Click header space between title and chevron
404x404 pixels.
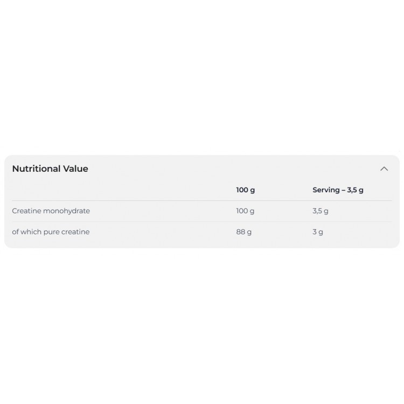pyautogui.click(x=232, y=169)
